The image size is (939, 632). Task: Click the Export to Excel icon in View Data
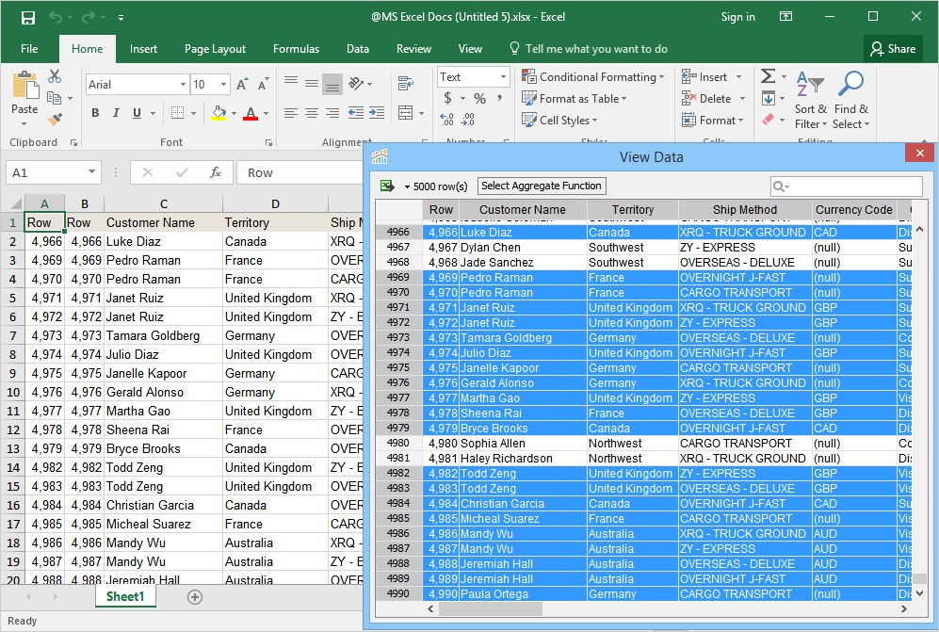pos(387,186)
